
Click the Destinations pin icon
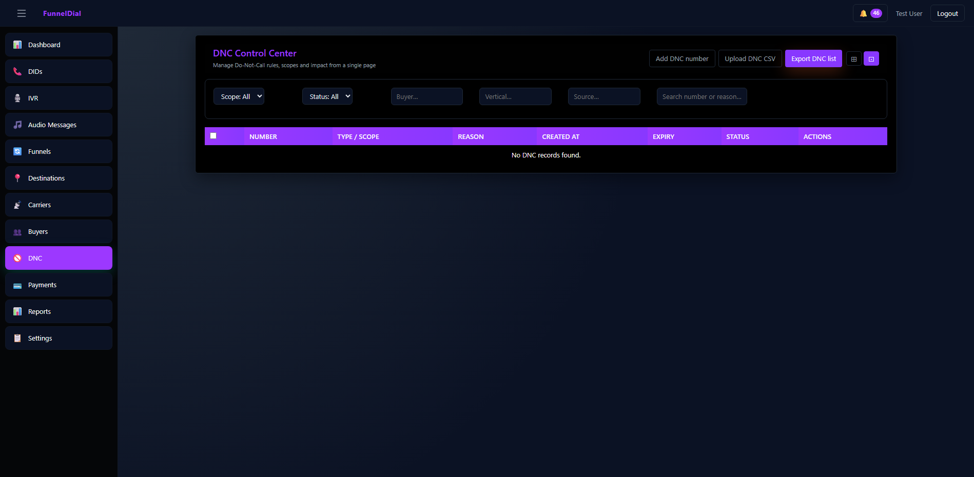click(17, 178)
